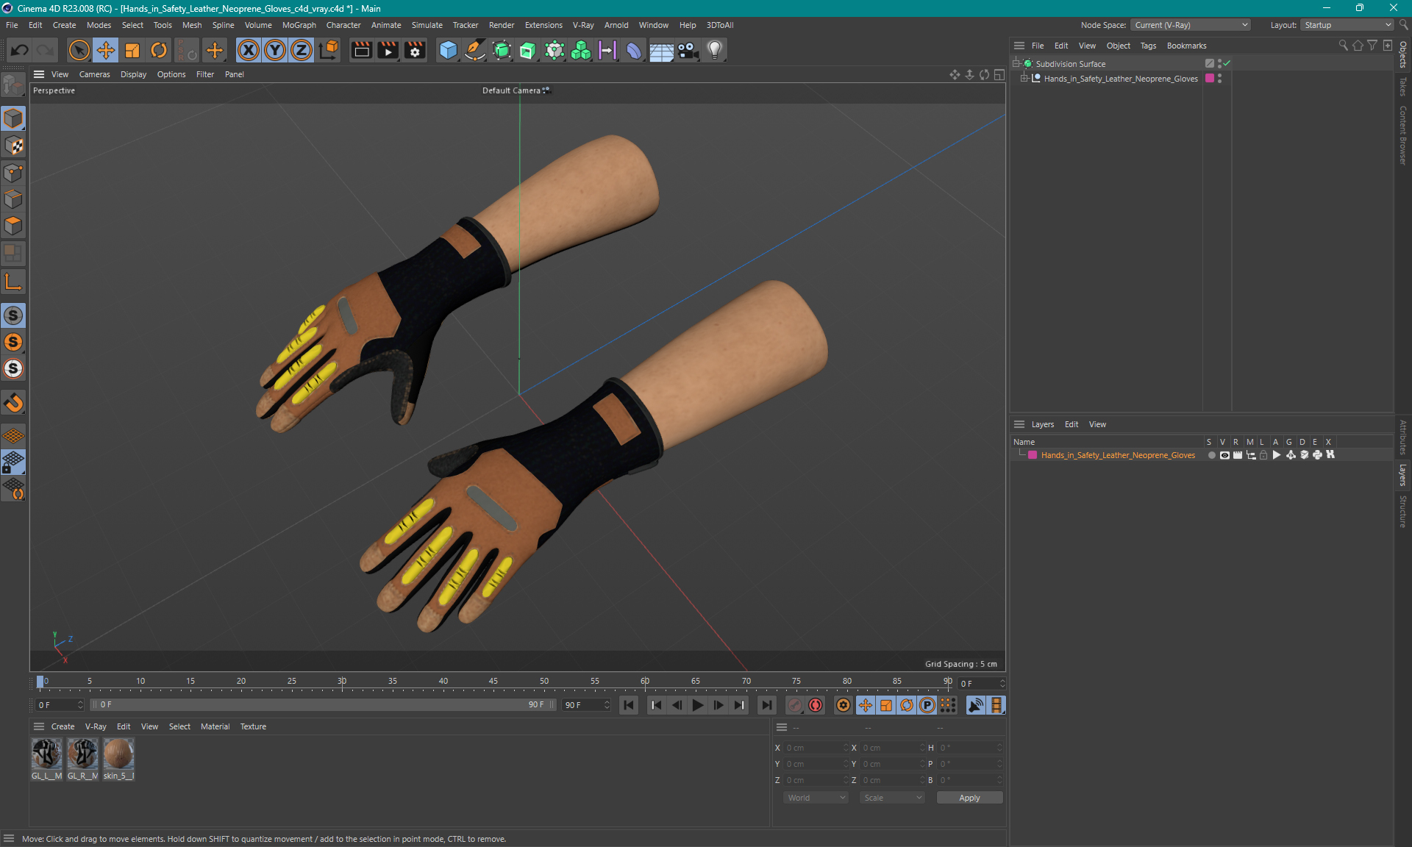Activate the Move tool
This screenshot has width=1412, height=847.
pos(105,50)
